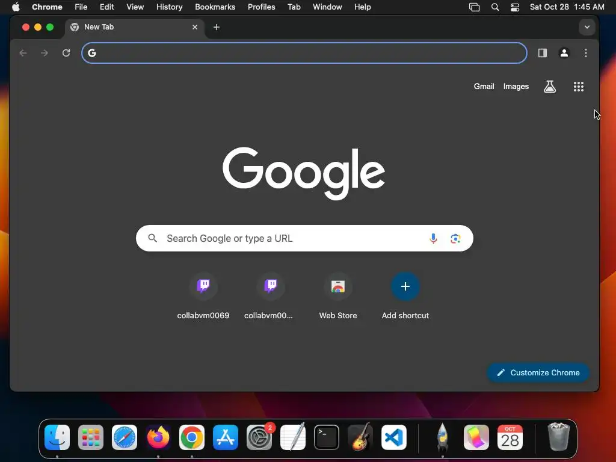Click the screen mirroring menu bar icon
The image size is (616, 462).
pos(475,7)
